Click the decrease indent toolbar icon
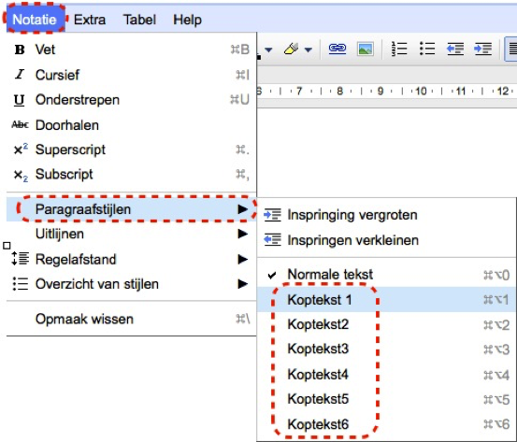Image resolution: width=517 pixels, height=442 pixels. pos(455,50)
